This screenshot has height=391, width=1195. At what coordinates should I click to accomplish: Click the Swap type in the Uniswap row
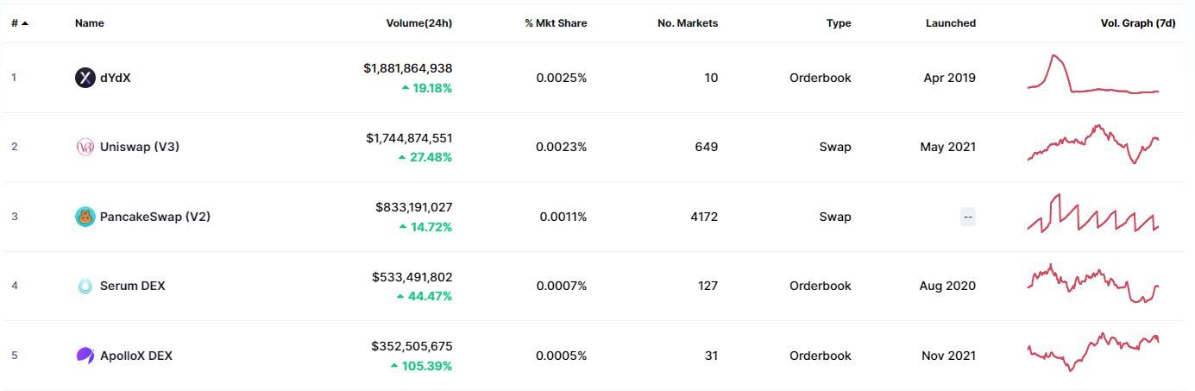click(x=835, y=147)
